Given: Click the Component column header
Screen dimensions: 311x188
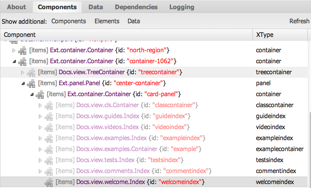Looking at the screenshot, I should pos(127,35).
